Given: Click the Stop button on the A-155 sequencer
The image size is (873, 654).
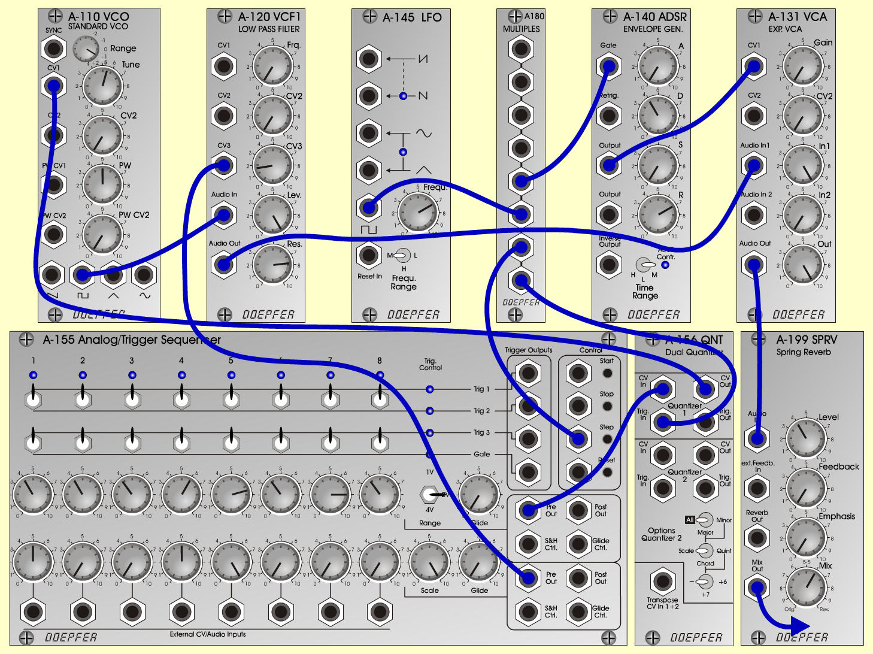Looking at the screenshot, I should (x=607, y=406).
